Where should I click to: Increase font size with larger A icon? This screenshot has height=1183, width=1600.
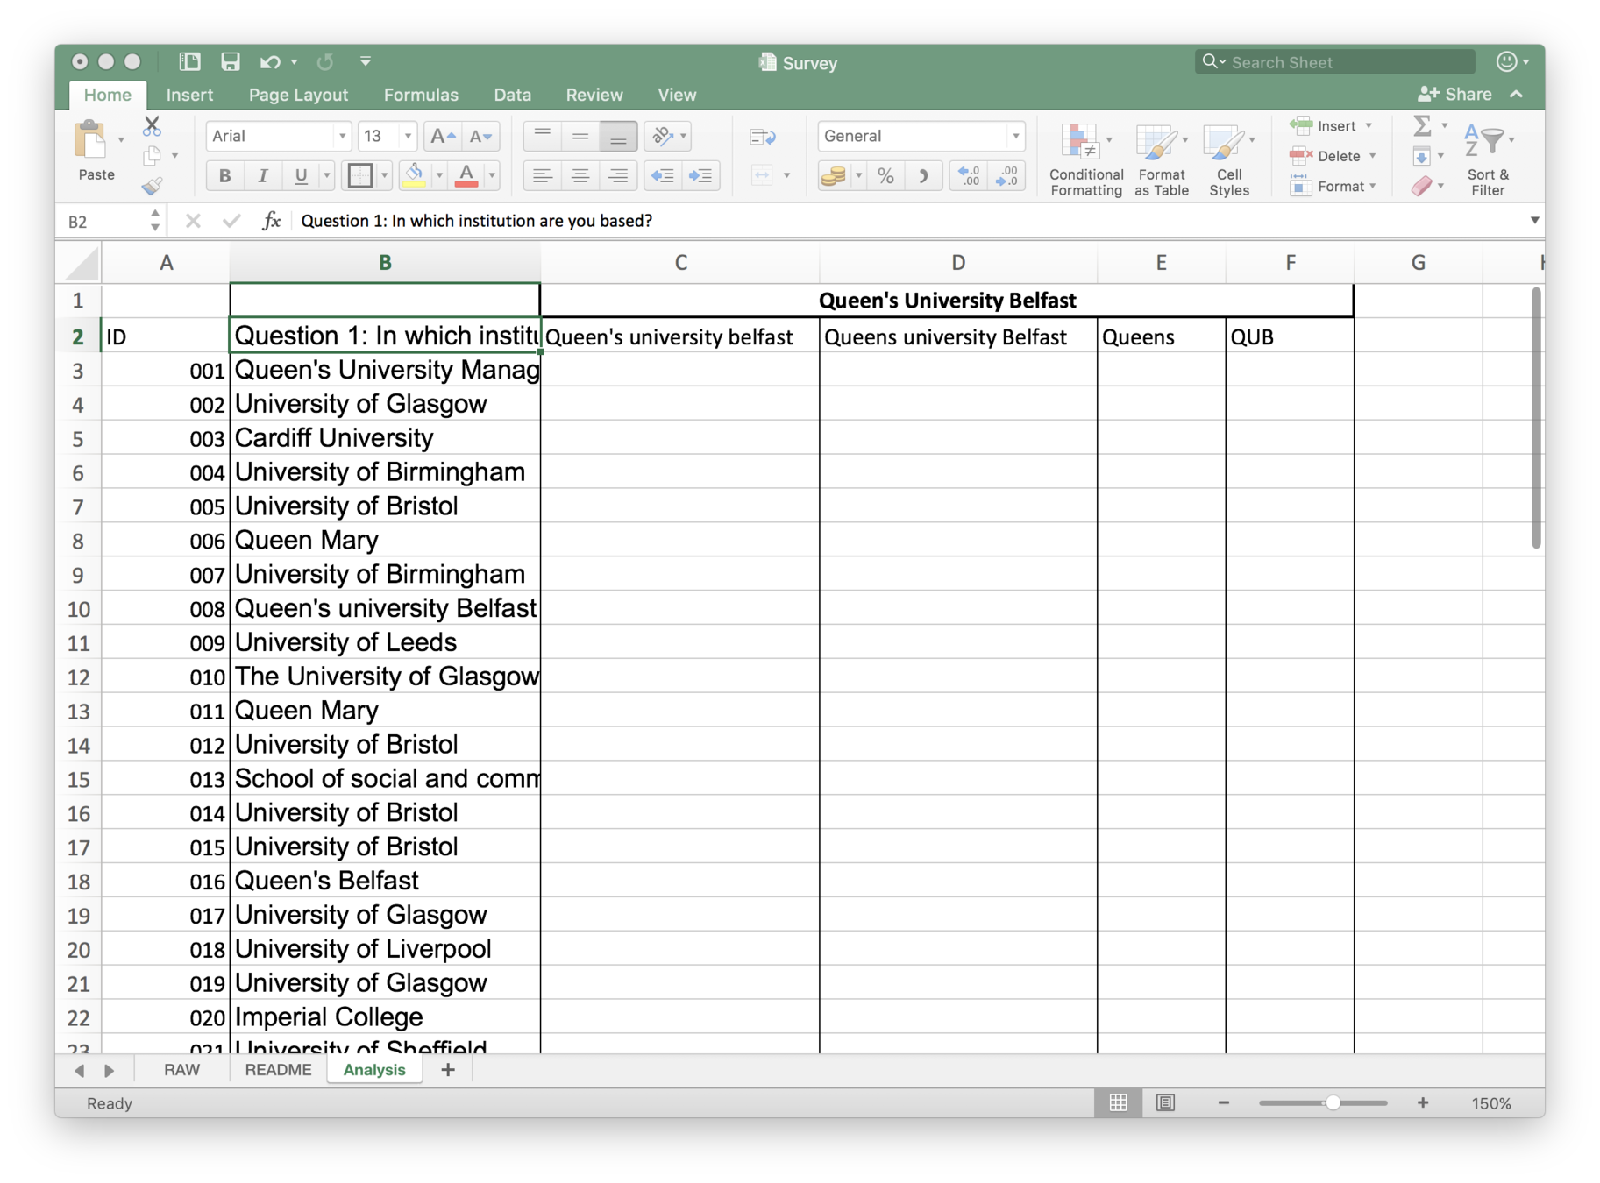click(441, 136)
